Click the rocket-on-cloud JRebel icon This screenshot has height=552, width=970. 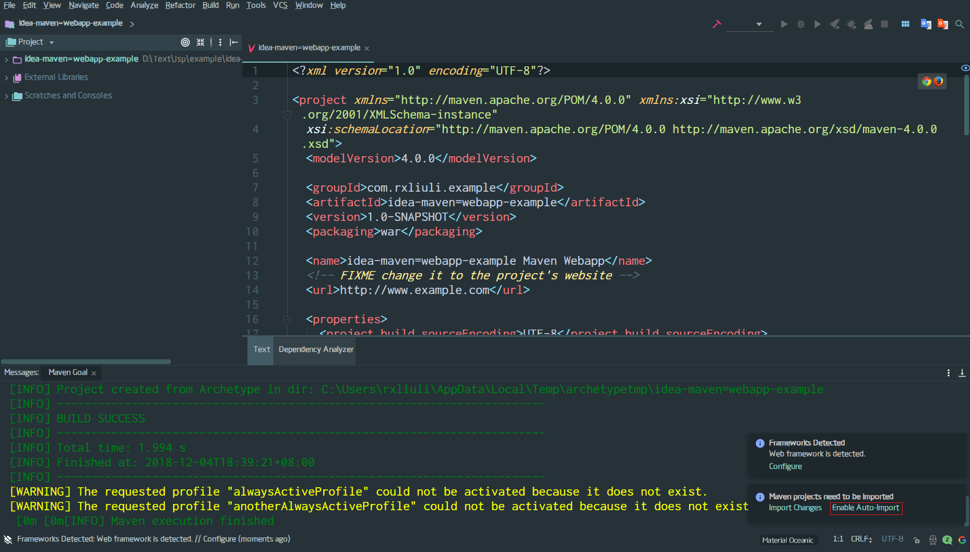tap(868, 24)
